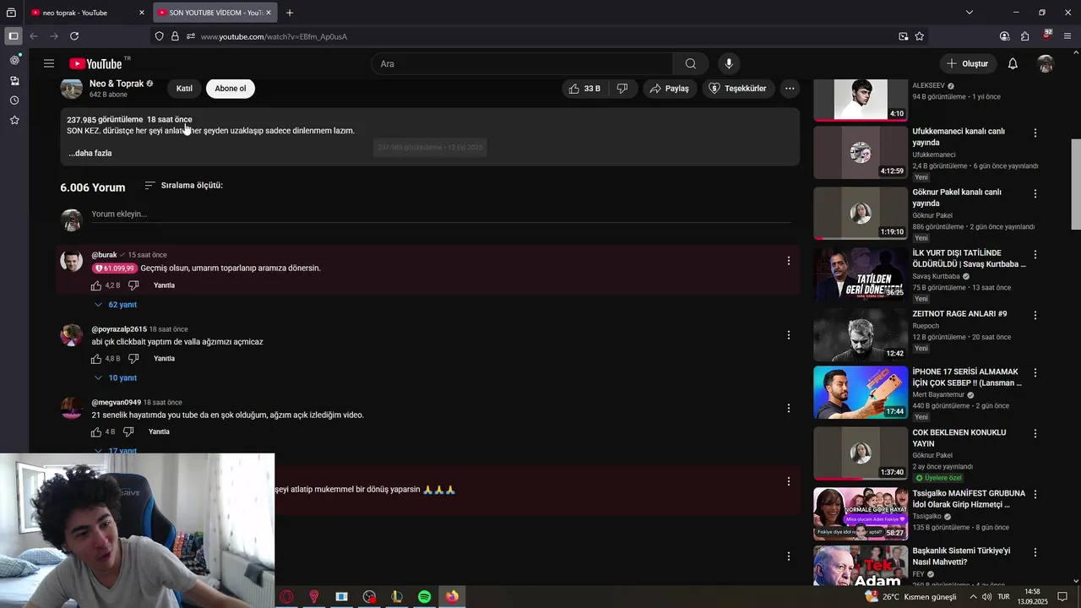1081x608 pixels.
Task: Open YouTube notifications bell
Action: click(1013, 63)
